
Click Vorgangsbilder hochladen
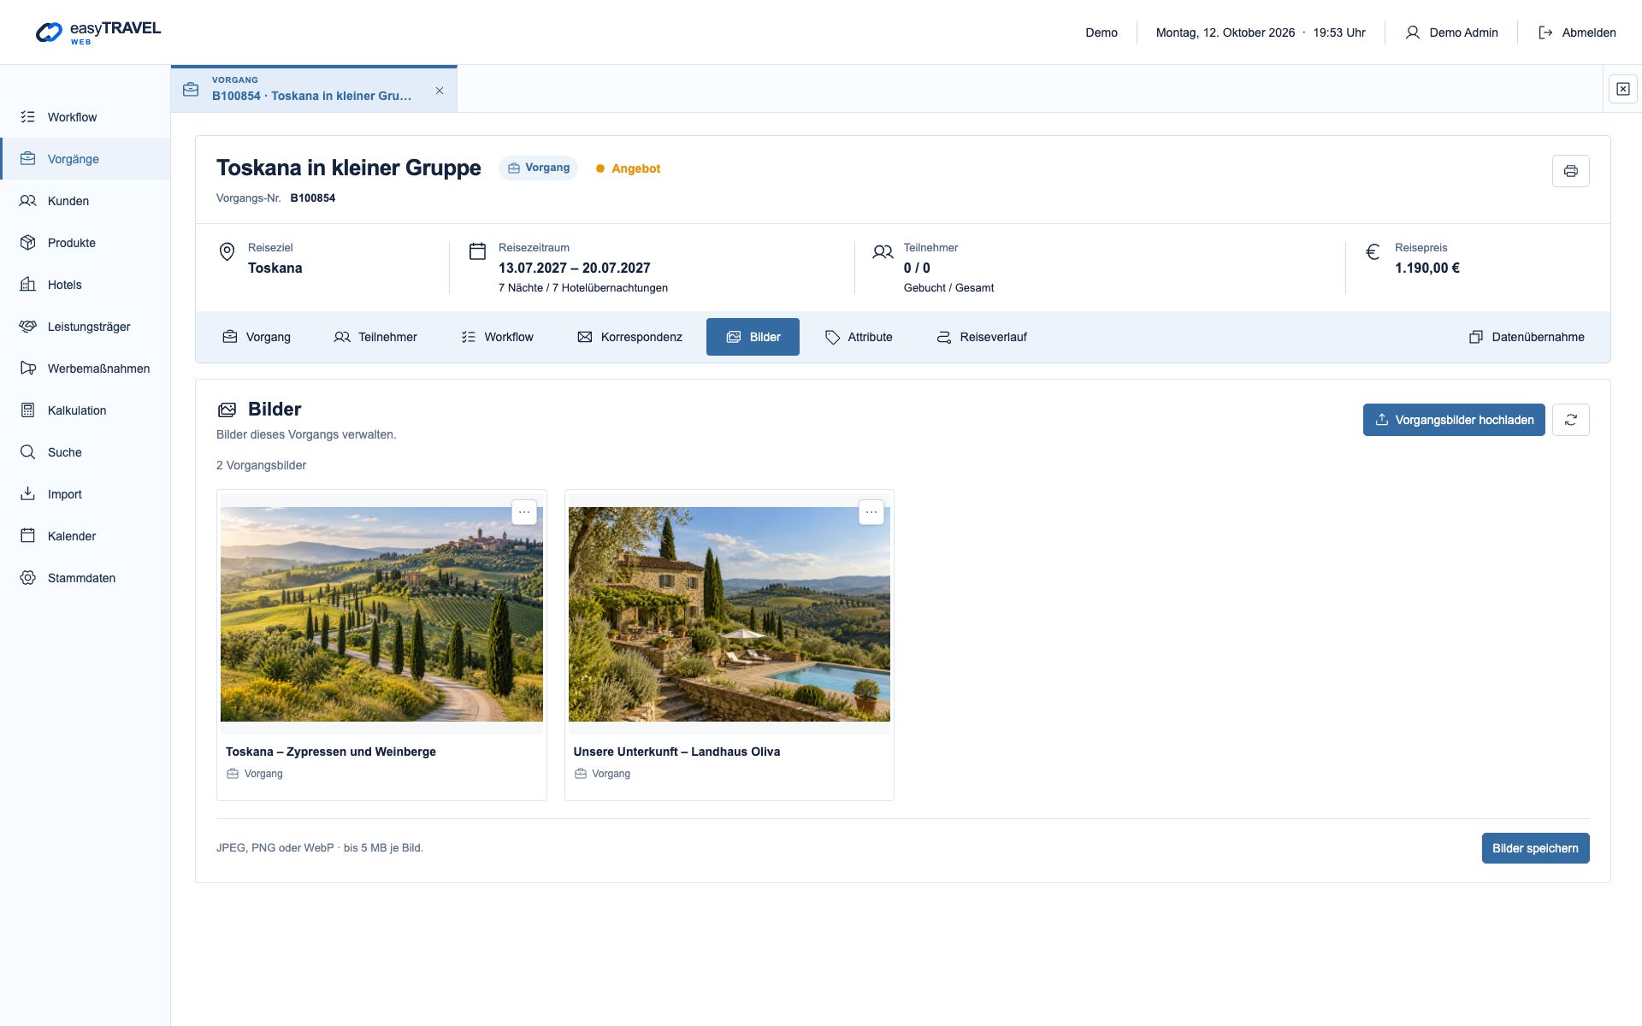click(x=1454, y=420)
